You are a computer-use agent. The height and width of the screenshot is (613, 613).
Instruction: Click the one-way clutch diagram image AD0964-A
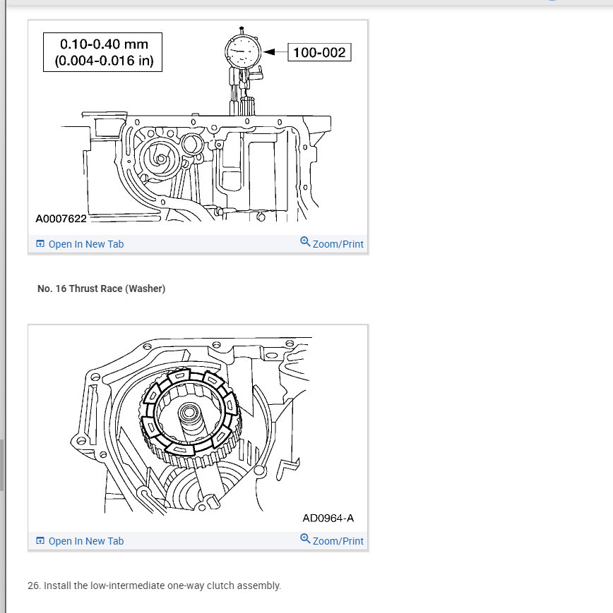[x=198, y=428]
